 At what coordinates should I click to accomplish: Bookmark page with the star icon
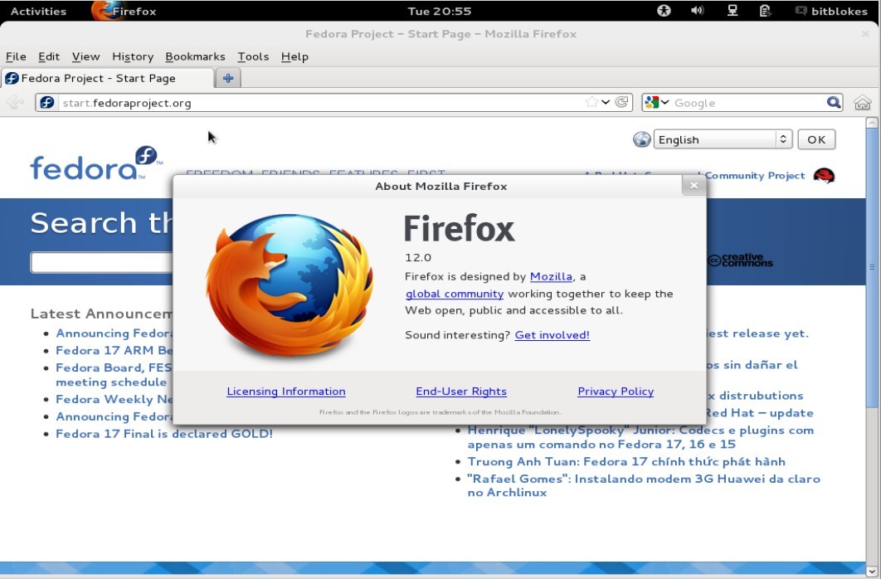pos(591,102)
